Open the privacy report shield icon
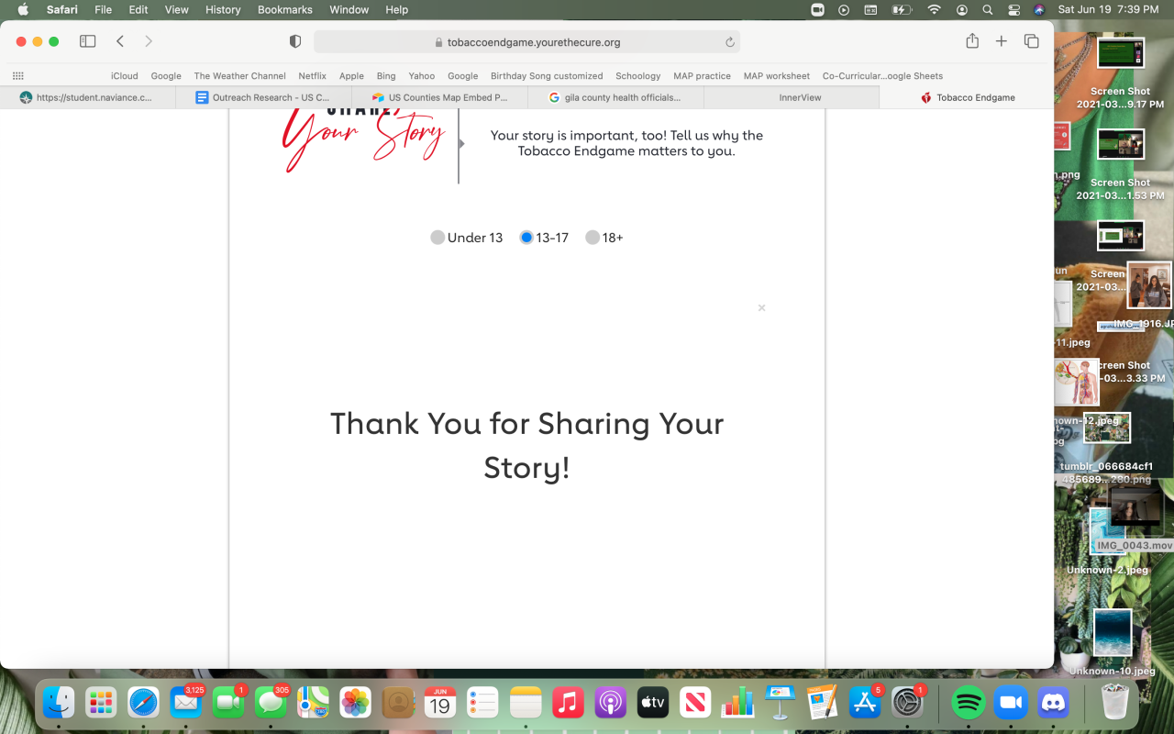The width and height of the screenshot is (1174, 734). (x=295, y=41)
